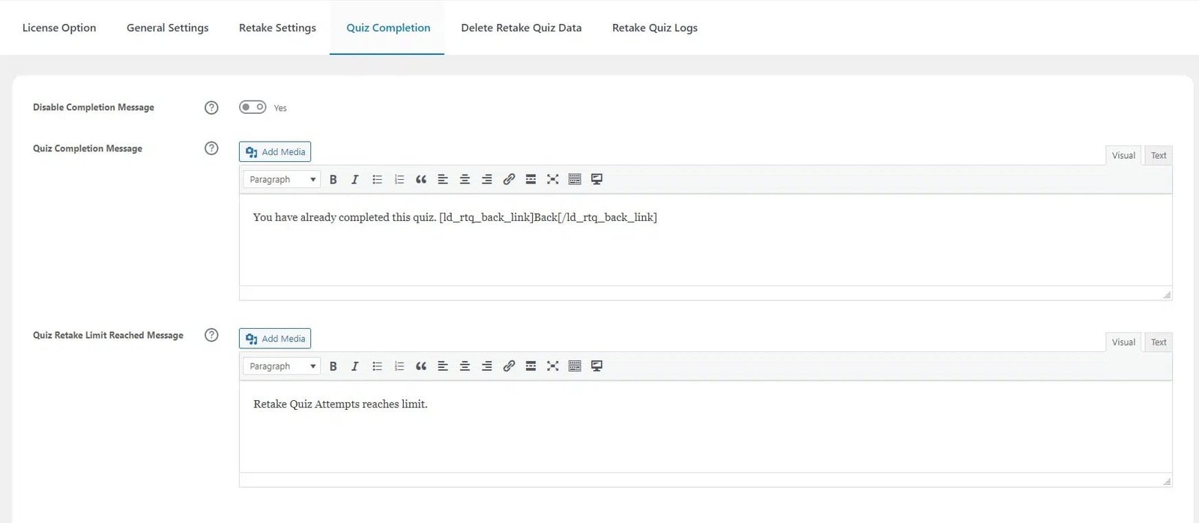Switch Retake Limit Reached editor to Visual
The image size is (1199, 523).
coord(1123,342)
